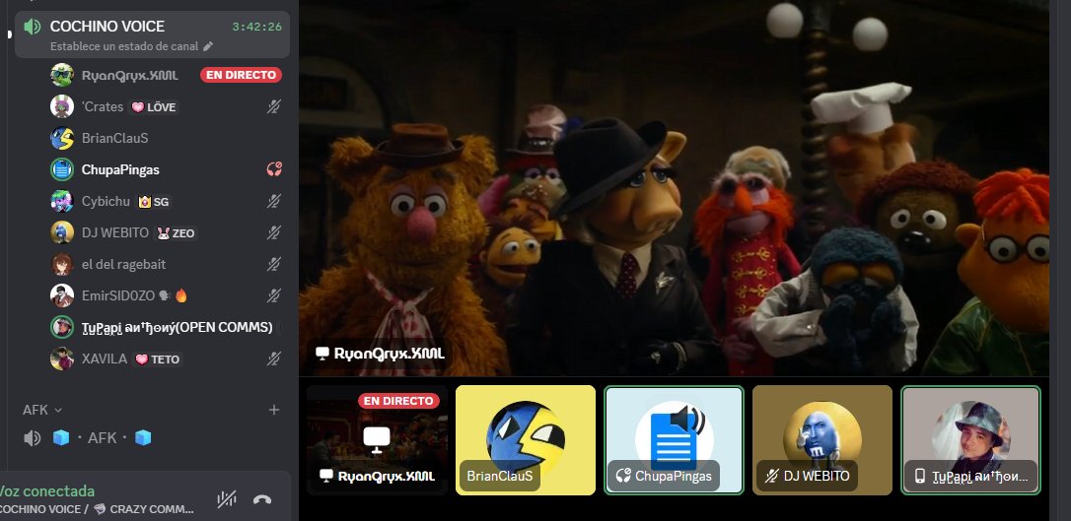Click ChupaPingas avatar in member list

[62, 169]
